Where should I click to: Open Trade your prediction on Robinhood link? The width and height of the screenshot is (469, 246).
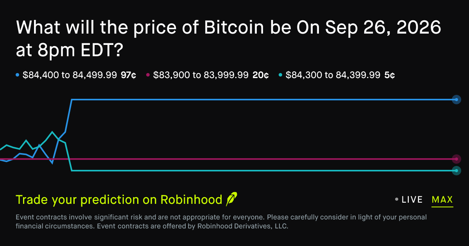(119, 200)
